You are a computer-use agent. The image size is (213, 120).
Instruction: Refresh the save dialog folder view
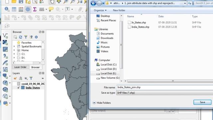pyautogui.click(x=190, y=3)
